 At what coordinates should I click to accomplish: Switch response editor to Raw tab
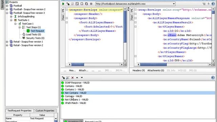pyautogui.click(x=132, y=17)
